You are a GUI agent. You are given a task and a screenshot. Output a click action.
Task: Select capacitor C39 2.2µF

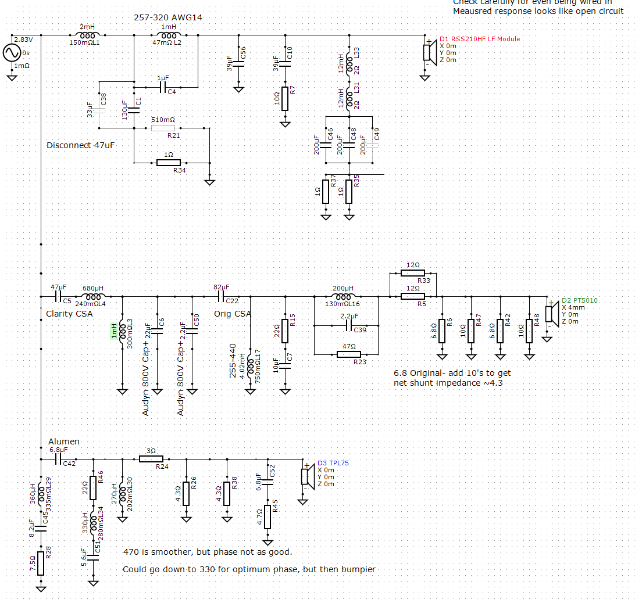click(349, 325)
